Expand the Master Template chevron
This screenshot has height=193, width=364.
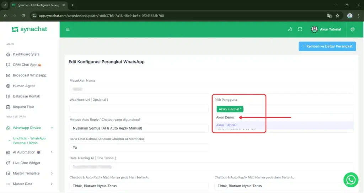pyautogui.click(x=52, y=173)
